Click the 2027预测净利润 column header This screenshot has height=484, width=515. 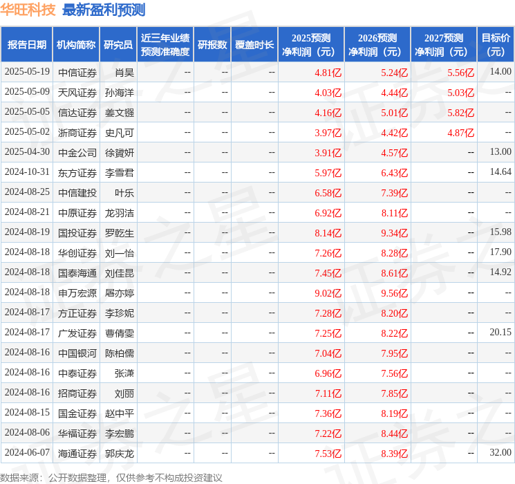coord(444,44)
